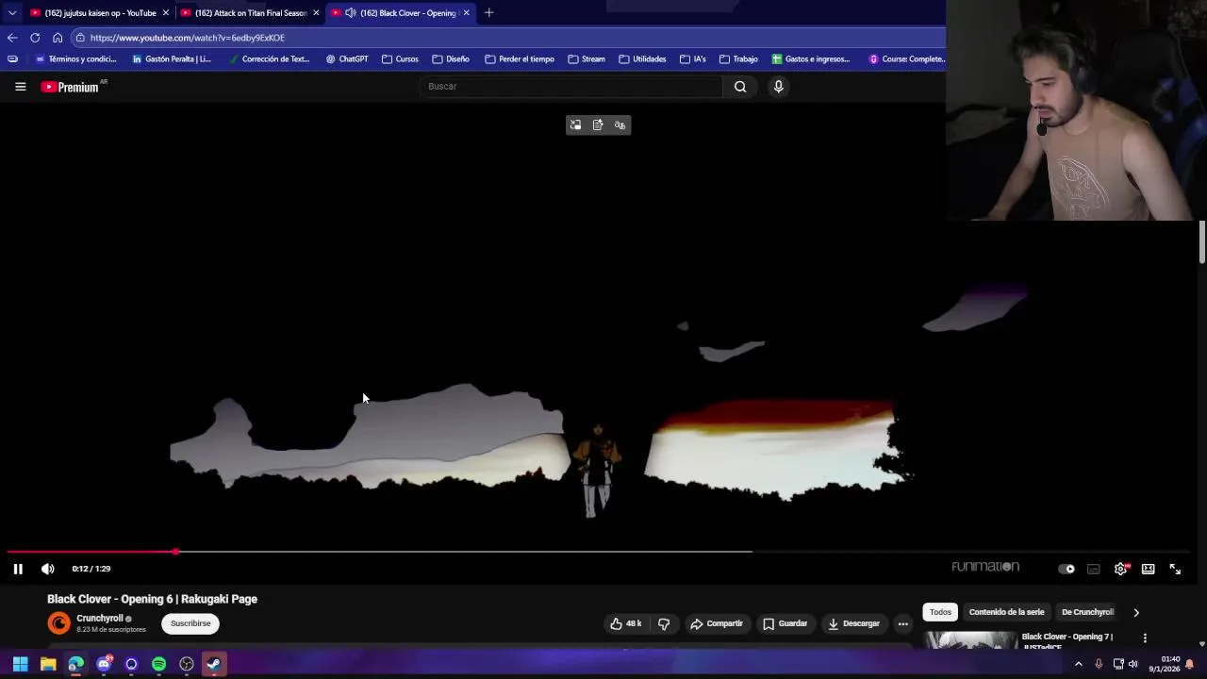Focus the Buscar search box
1207x679 pixels.
(x=570, y=87)
